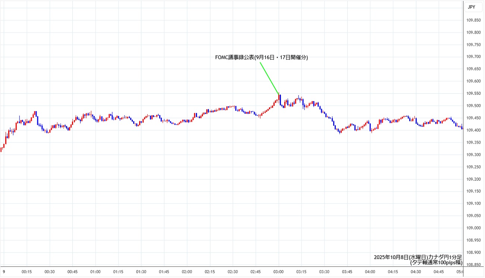Click the 109.000 price axis label
Image resolution: width=485 pixels, height=278 pixels.
click(474, 228)
